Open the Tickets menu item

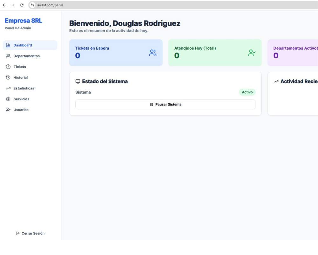pyautogui.click(x=20, y=67)
